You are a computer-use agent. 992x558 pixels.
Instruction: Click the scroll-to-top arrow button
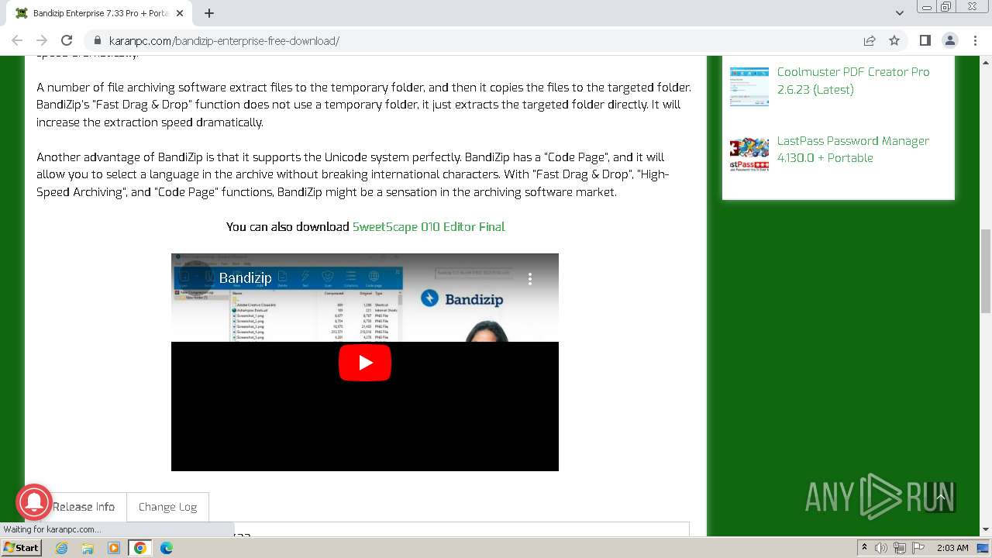[940, 498]
